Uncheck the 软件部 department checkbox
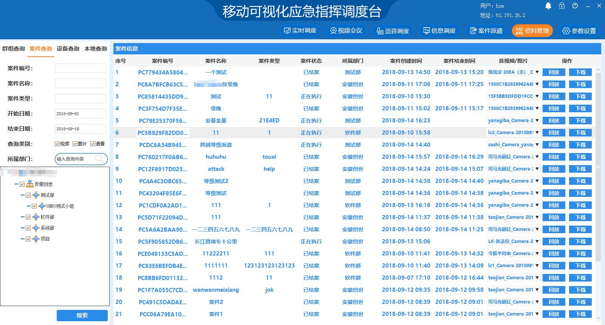The image size is (605, 325). tap(28, 217)
